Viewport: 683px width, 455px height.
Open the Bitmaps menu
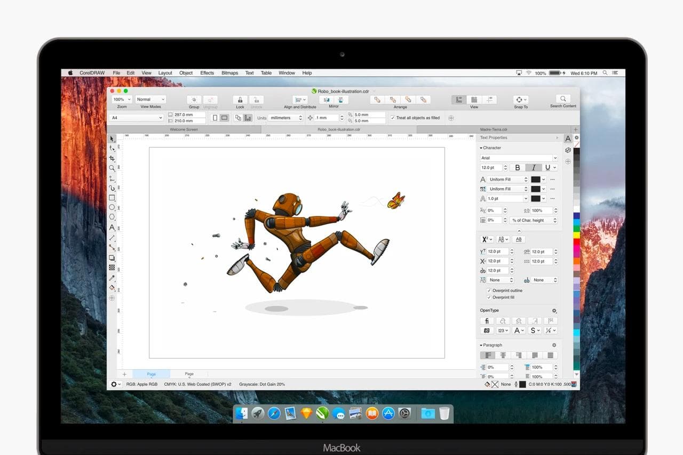(229, 72)
